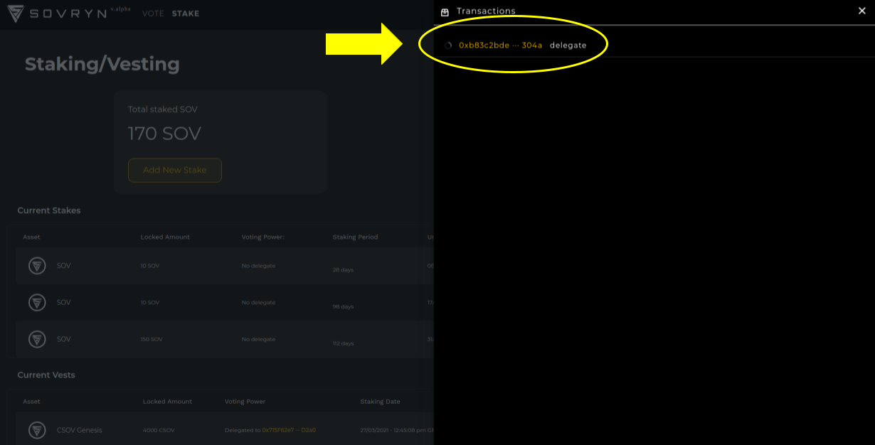
Task: Open transaction hash 0xb83c2bde ··· 304a
Action: [x=501, y=45]
